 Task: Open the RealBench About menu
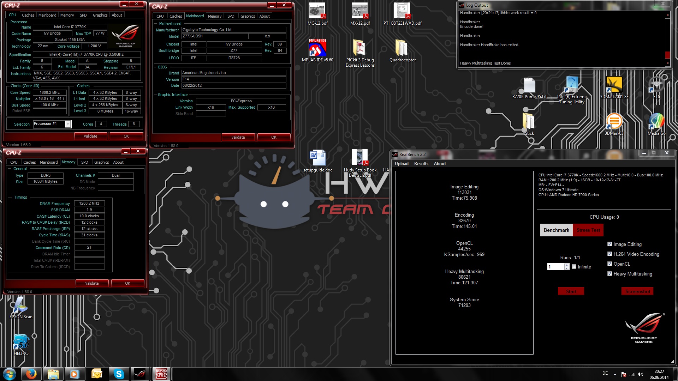tap(440, 164)
